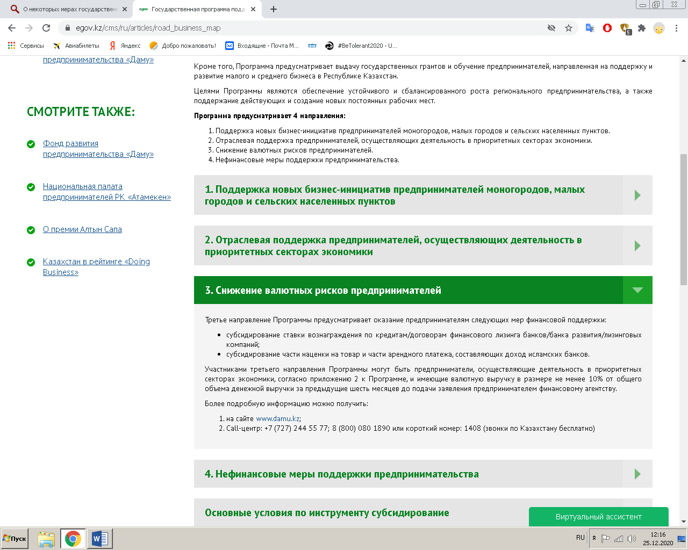Open the Яндекс bookmark

(x=125, y=46)
